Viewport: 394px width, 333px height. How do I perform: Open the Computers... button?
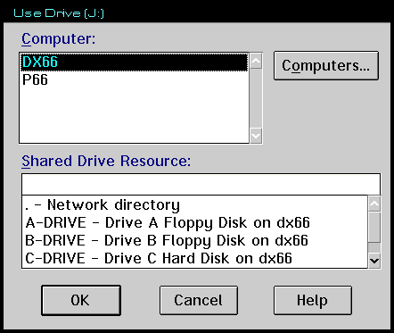[326, 65]
